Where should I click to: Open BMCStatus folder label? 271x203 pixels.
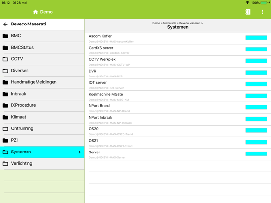coord(23,47)
